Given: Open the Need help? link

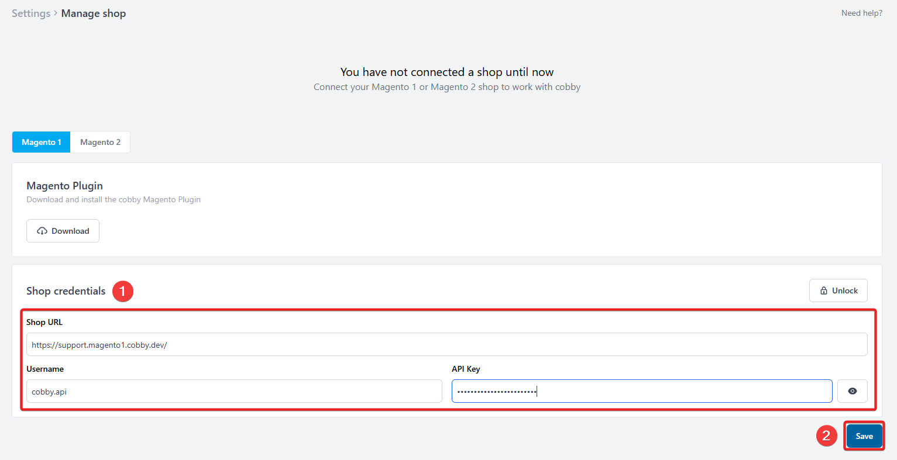Looking at the screenshot, I should click(861, 13).
